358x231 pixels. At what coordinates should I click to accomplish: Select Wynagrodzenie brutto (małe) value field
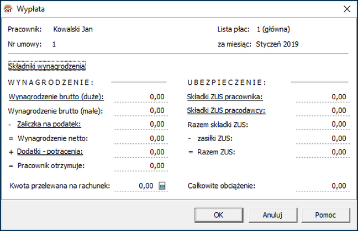click(145, 110)
